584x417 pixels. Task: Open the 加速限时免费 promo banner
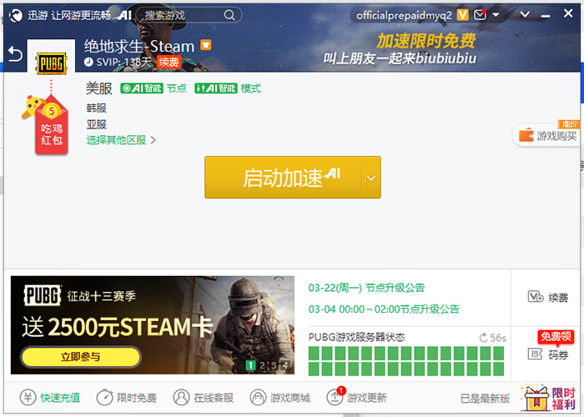[x=400, y=49]
